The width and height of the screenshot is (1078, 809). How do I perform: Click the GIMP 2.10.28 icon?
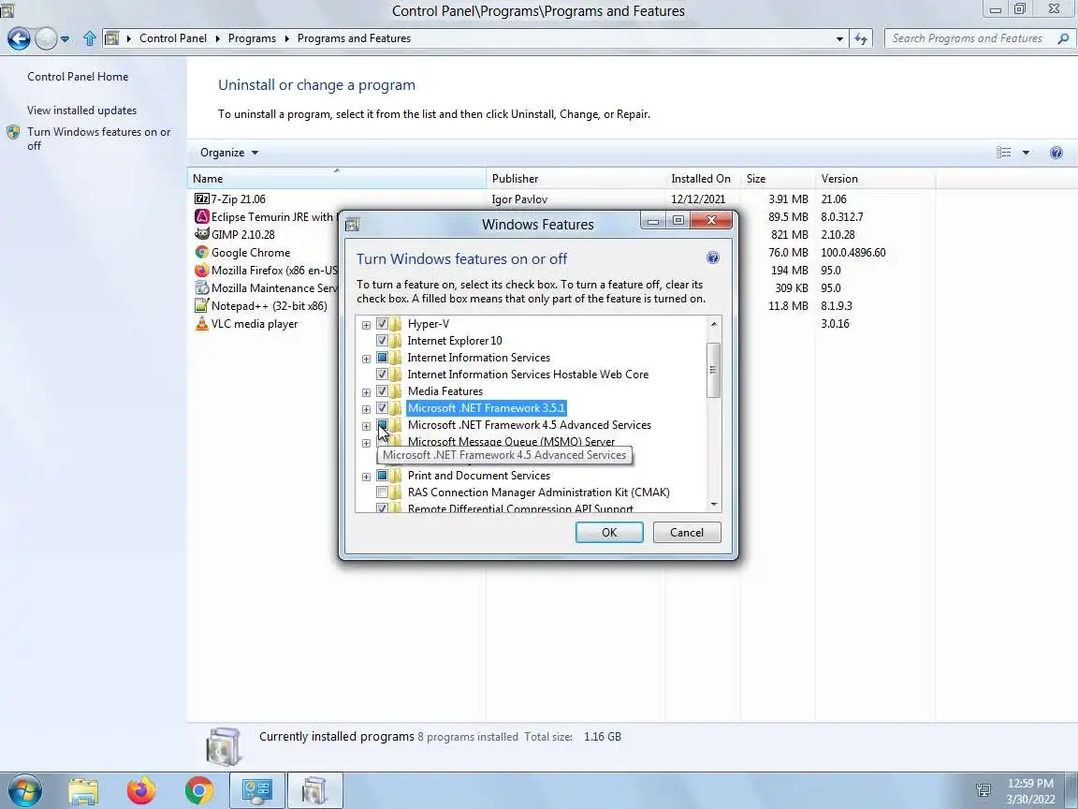point(201,235)
